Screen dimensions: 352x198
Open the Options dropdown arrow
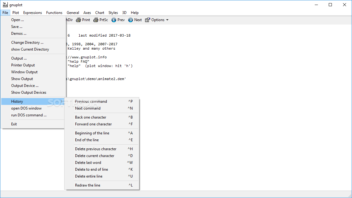pos(167,20)
